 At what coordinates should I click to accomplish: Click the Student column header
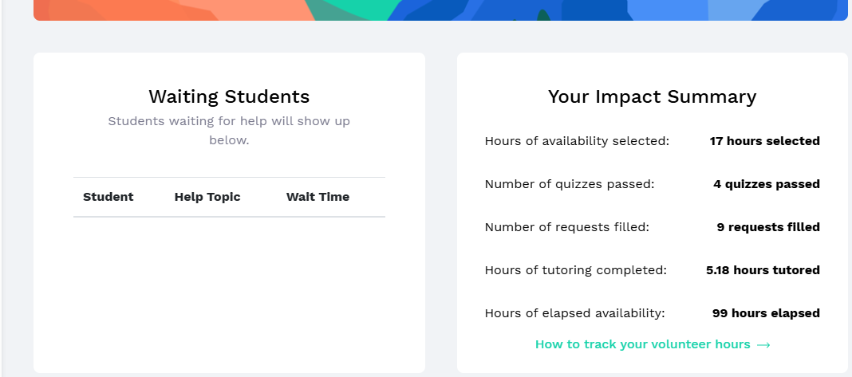pos(108,197)
